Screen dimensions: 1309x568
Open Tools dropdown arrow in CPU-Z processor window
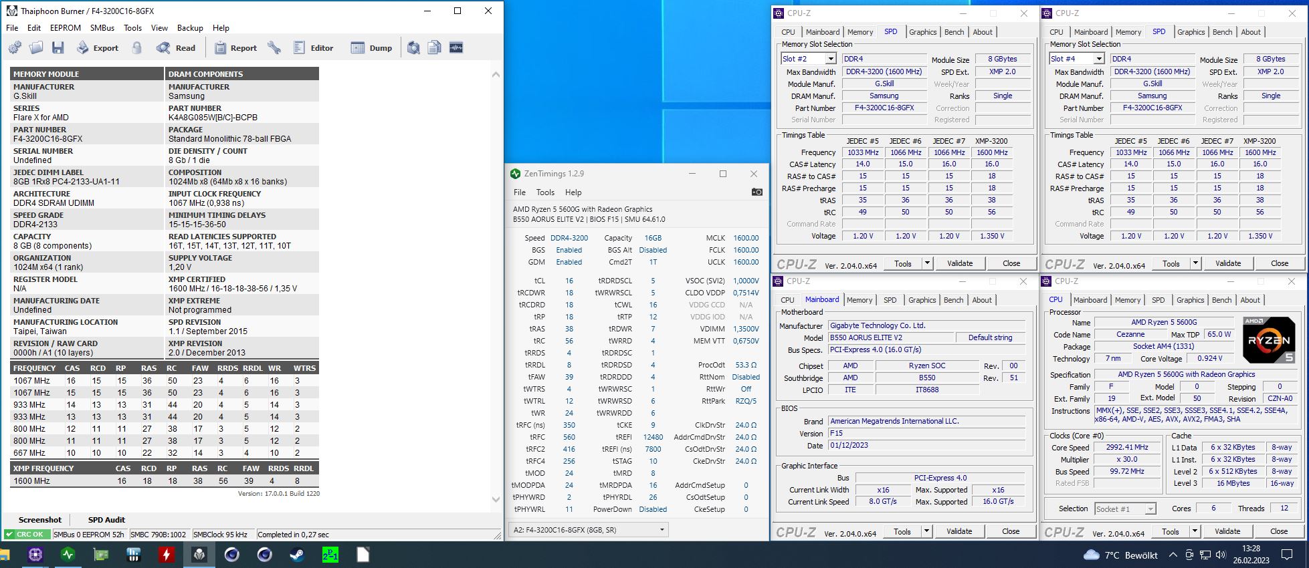pyautogui.click(x=1195, y=531)
